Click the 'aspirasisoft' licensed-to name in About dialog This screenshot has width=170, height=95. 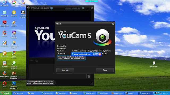[61, 49]
